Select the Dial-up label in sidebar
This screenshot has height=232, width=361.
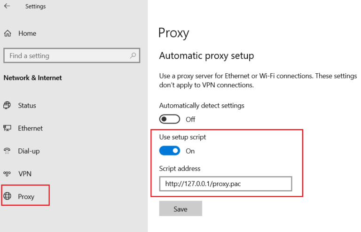click(x=29, y=151)
